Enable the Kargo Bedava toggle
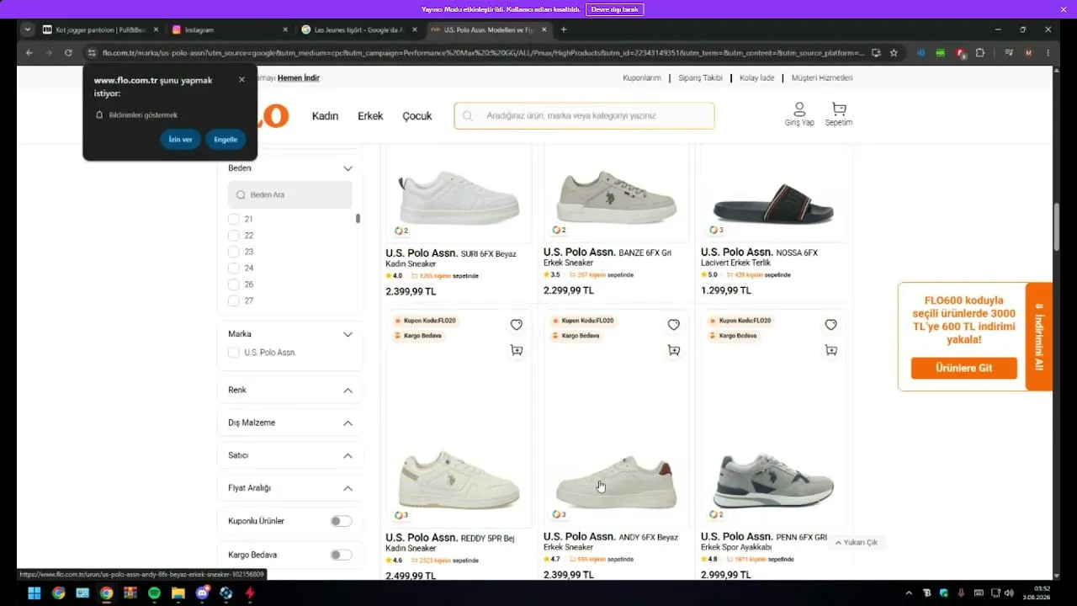The image size is (1077, 606). tap(341, 555)
